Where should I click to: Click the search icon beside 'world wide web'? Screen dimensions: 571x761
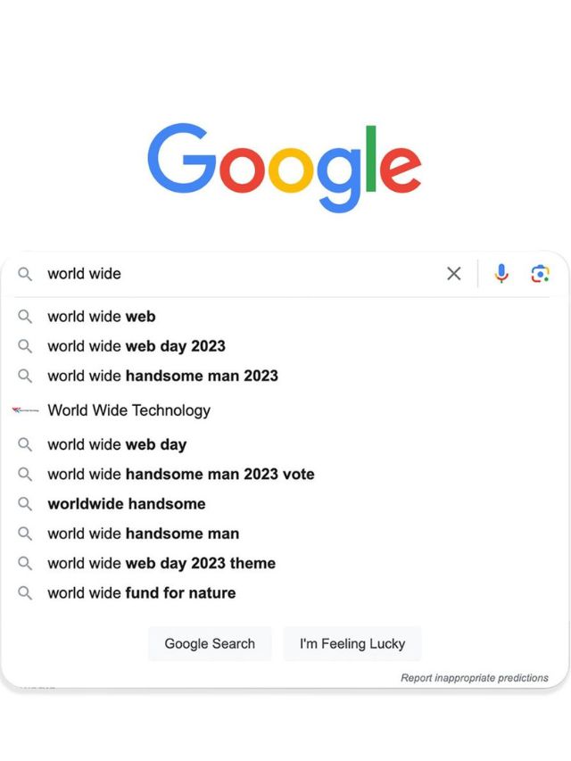(26, 317)
